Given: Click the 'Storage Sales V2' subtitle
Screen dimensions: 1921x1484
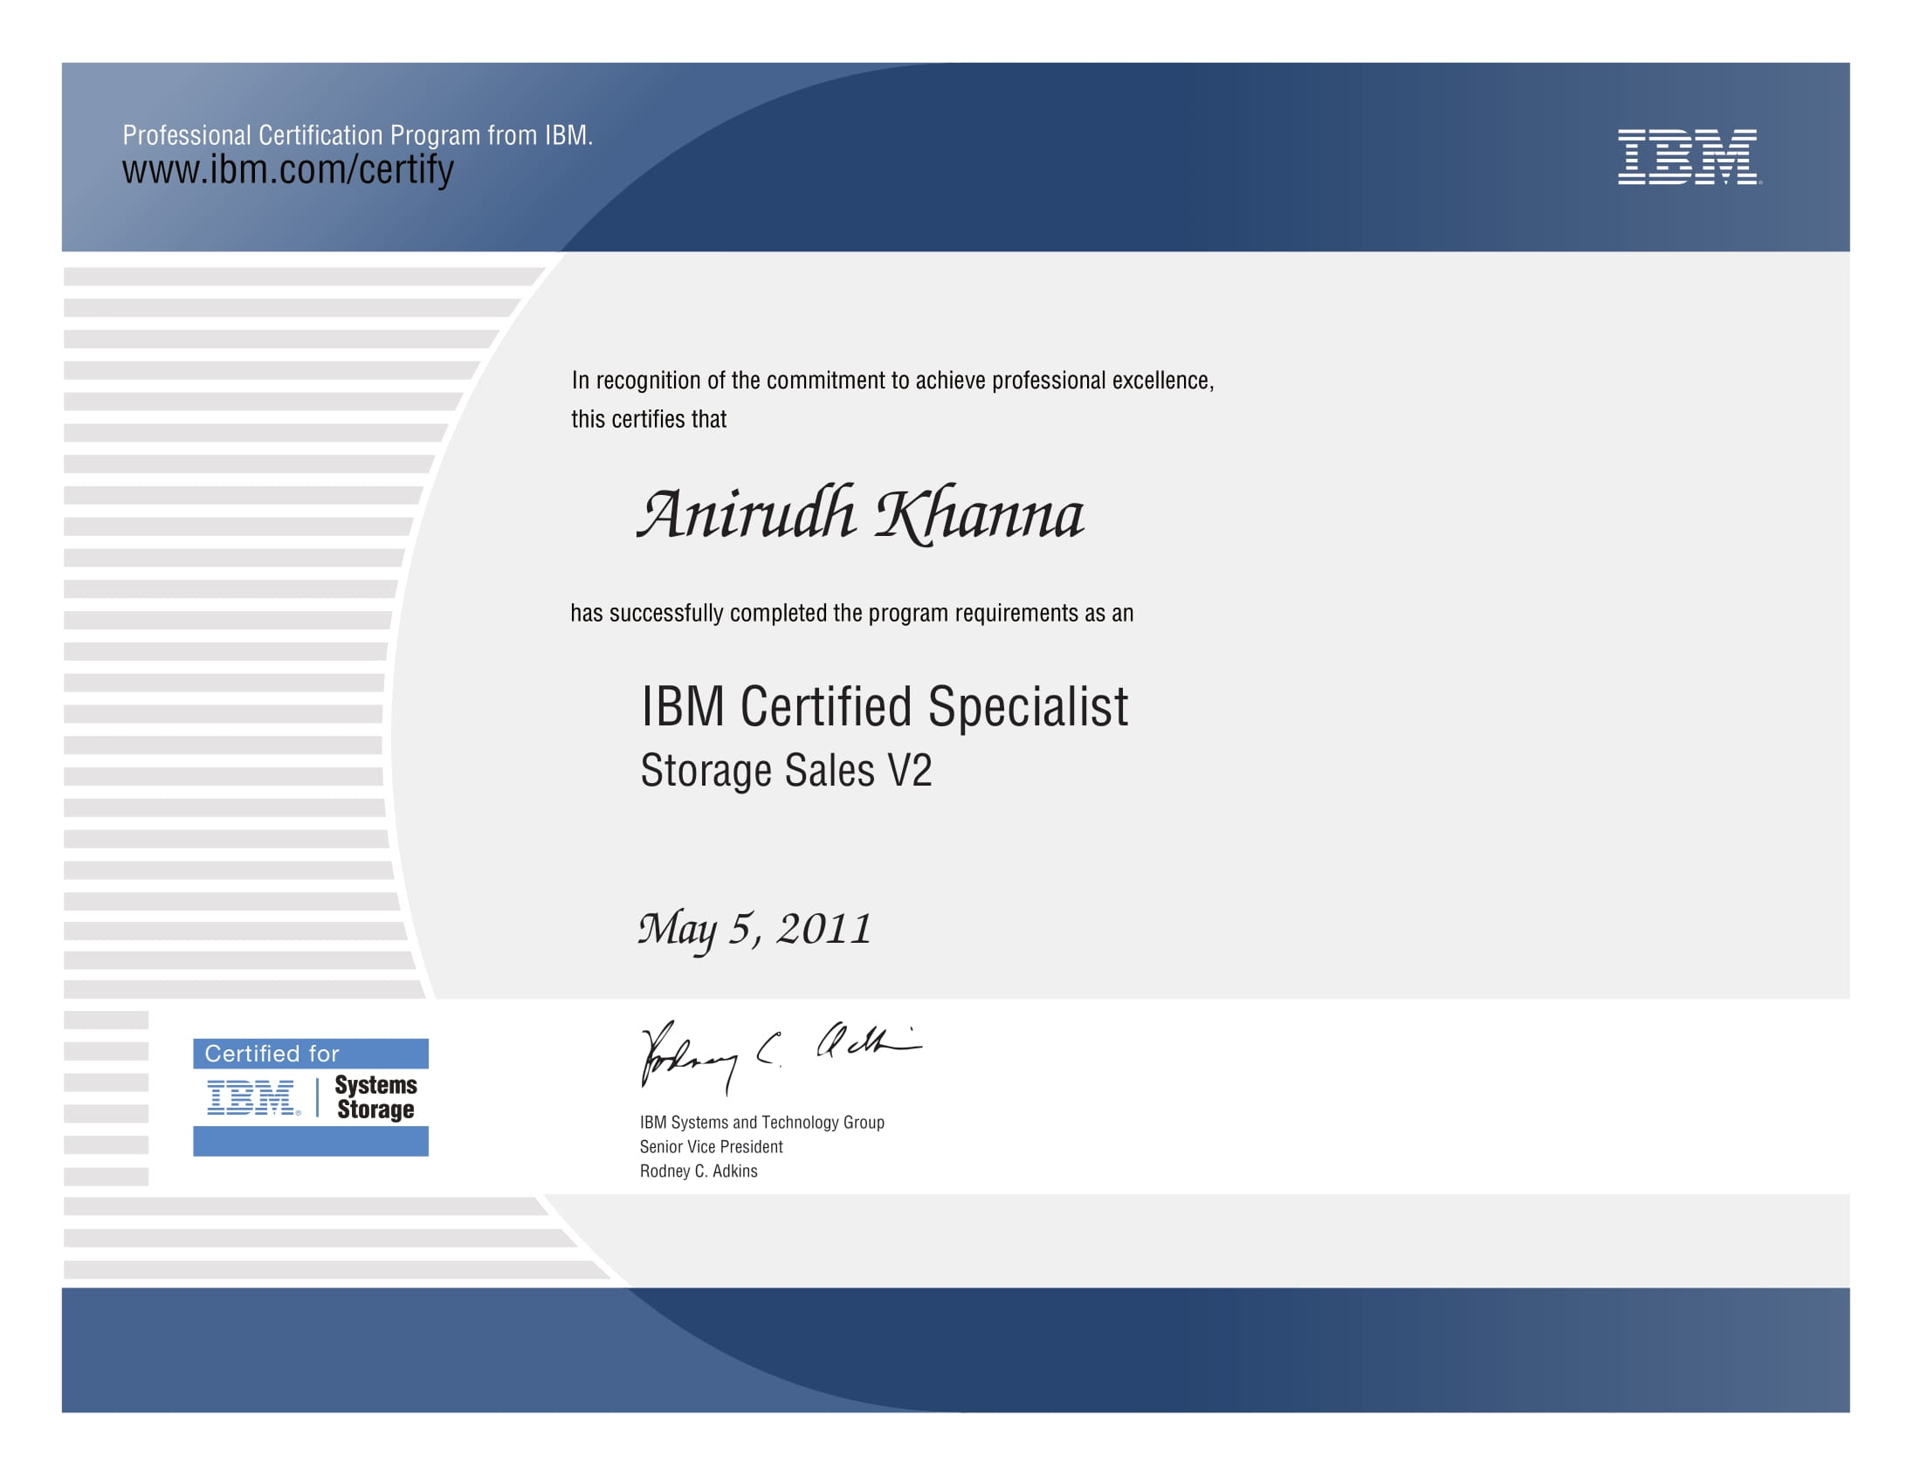Looking at the screenshot, I should (x=786, y=771).
